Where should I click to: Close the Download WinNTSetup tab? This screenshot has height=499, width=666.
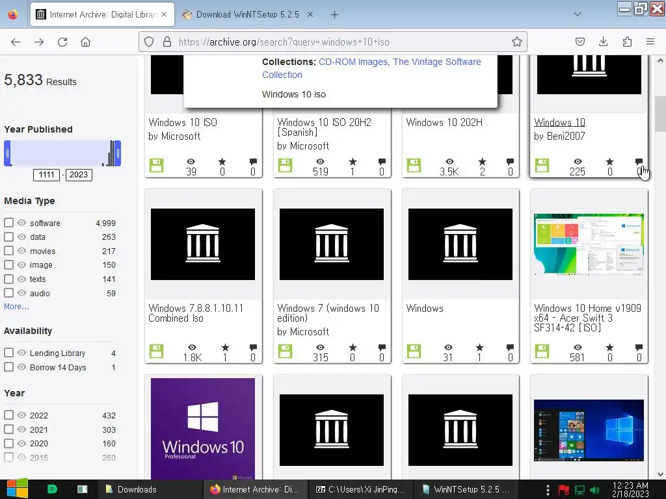310,14
